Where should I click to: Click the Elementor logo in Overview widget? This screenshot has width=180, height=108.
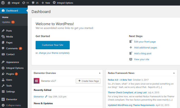click(x=37, y=81)
